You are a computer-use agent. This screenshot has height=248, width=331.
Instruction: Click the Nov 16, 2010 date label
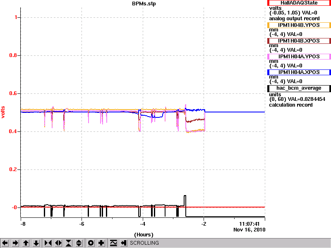click(249, 230)
